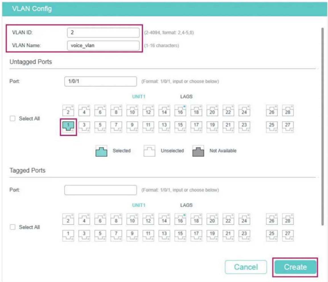This screenshot has height=282, width=328.
Task: Focus the VLAN ID input field
Action: click(x=103, y=33)
